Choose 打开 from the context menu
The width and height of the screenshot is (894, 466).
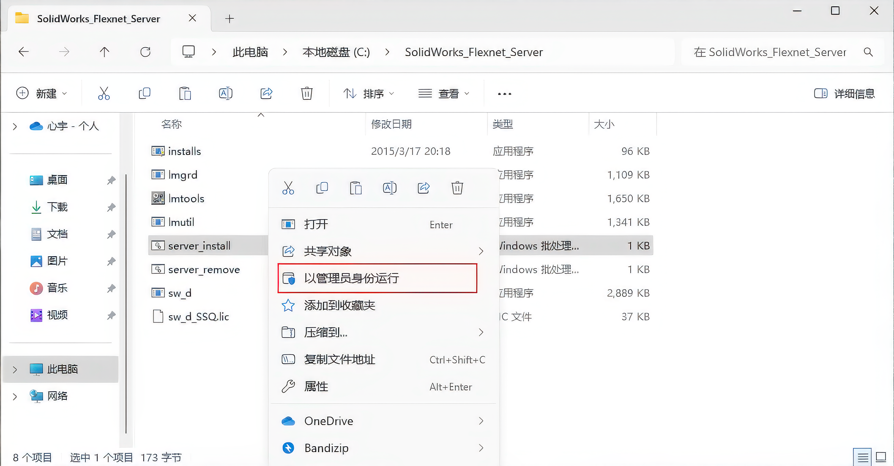384,224
